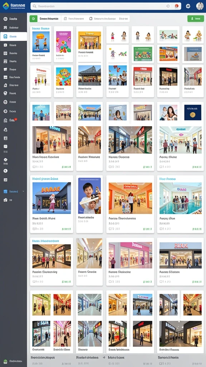Image resolution: width=206 pixels, height=367 pixels.
Task: Click small circle icon inside search bar
Action: point(168,6)
